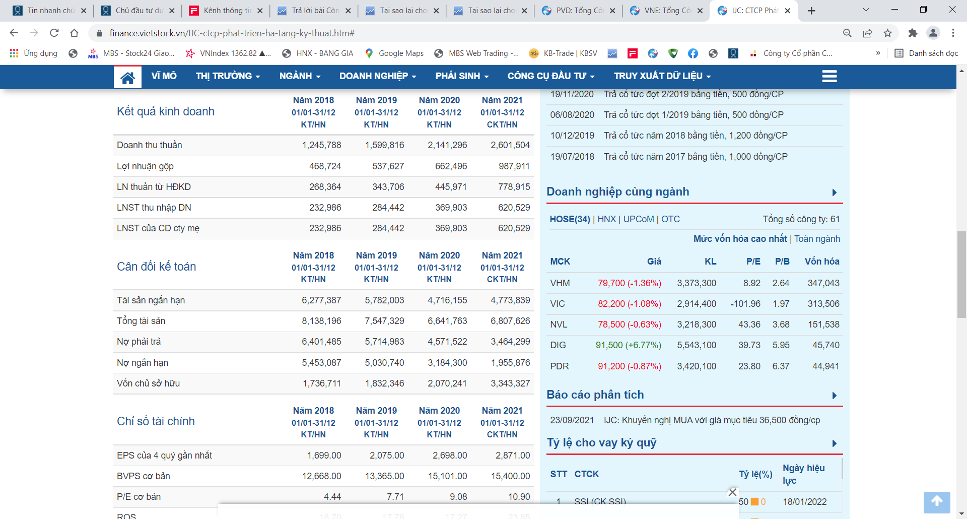Expand Báo cáo phân tích arrow
Image resolution: width=967 pixels, height=519 pixels.
[x=834, y=396]
